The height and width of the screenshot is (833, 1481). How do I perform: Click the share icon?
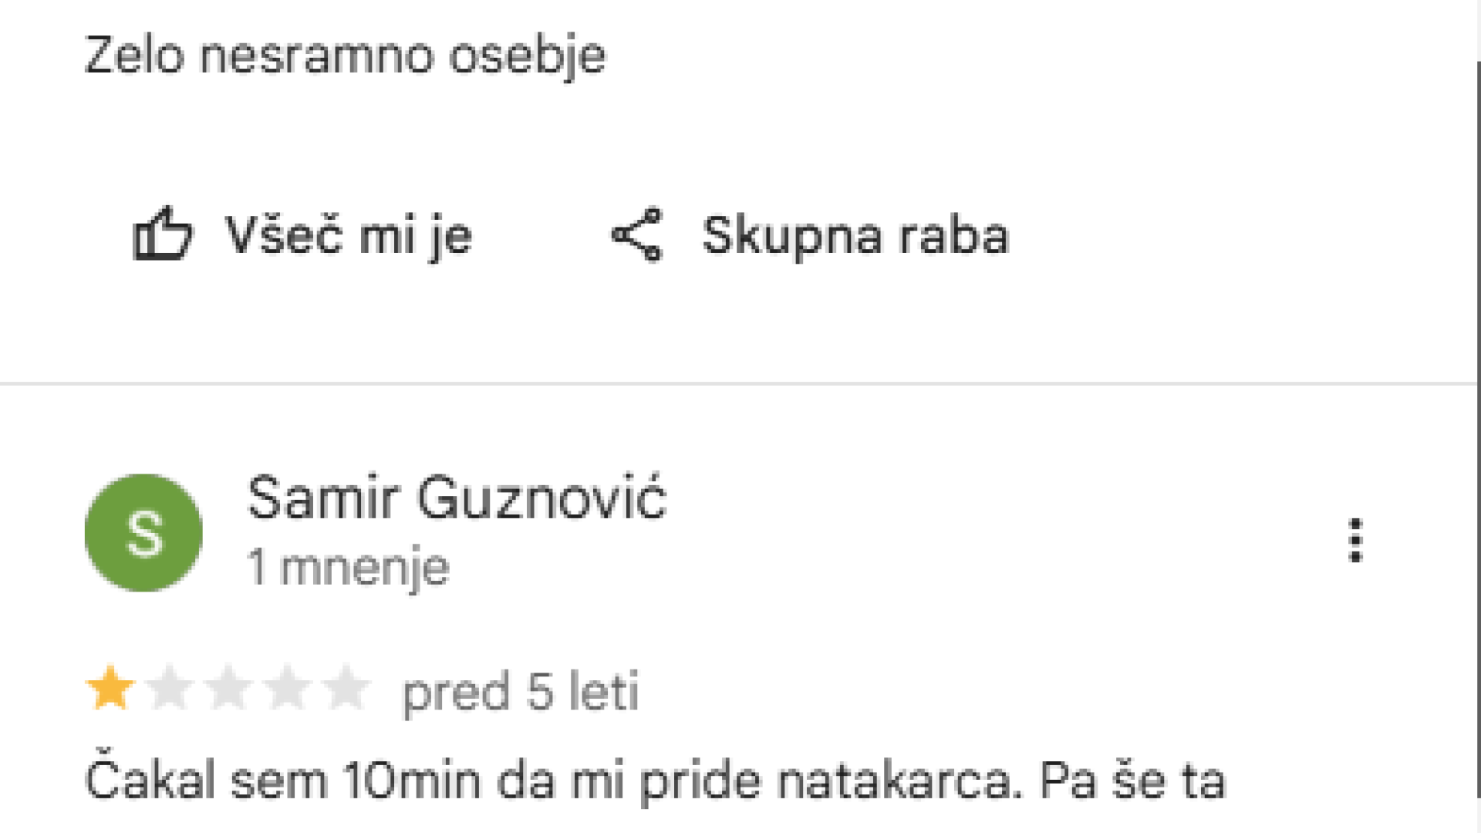(x=637, y=234)
